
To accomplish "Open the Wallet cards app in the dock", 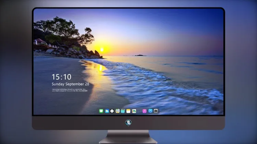I will click(134, 111).
